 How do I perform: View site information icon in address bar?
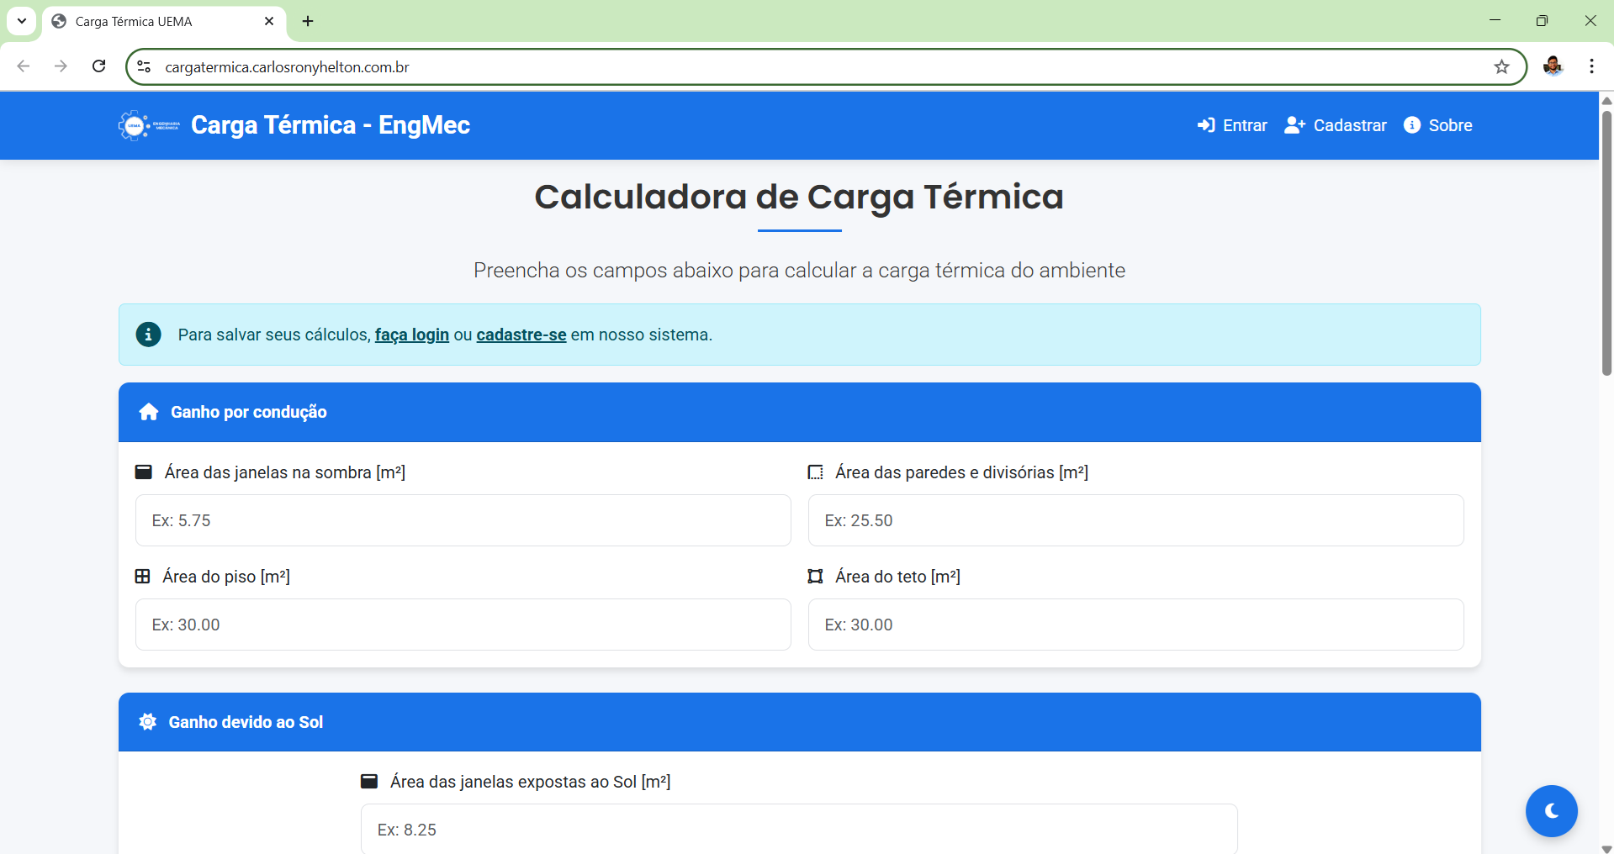click(x=144, y=67)
